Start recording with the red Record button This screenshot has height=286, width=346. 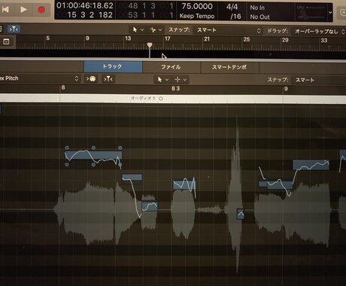(41, 10)
